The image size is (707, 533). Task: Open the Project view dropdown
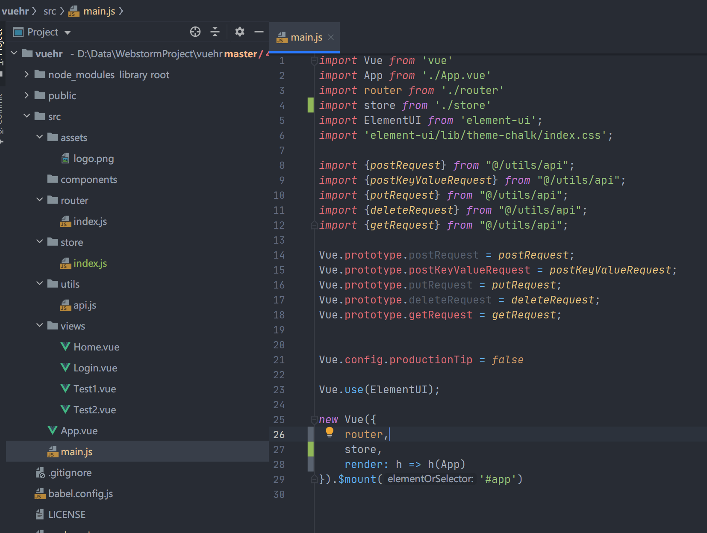point(68,32)
